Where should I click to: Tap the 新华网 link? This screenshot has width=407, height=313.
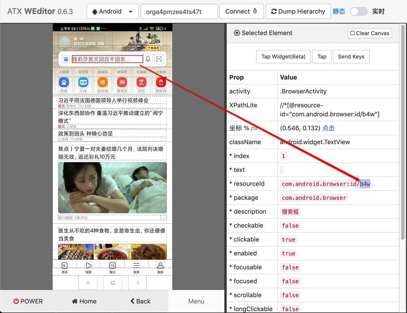83,72
